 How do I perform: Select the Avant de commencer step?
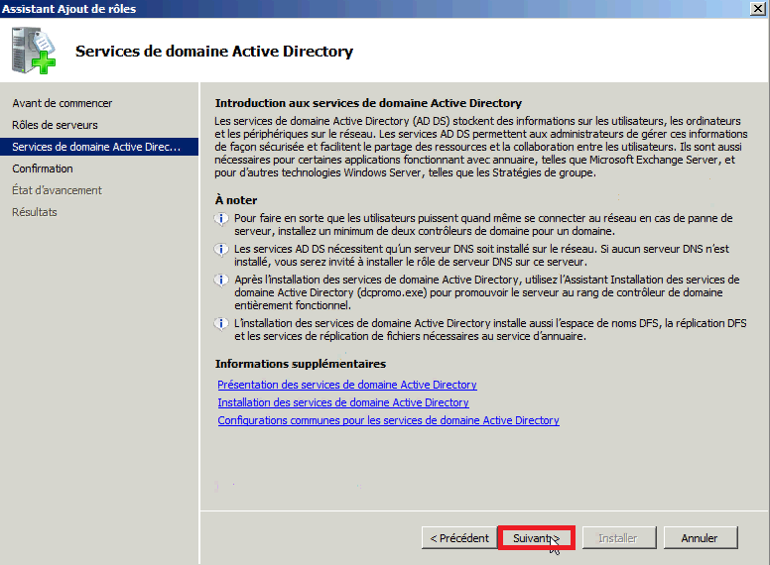[x=63, y=103]
